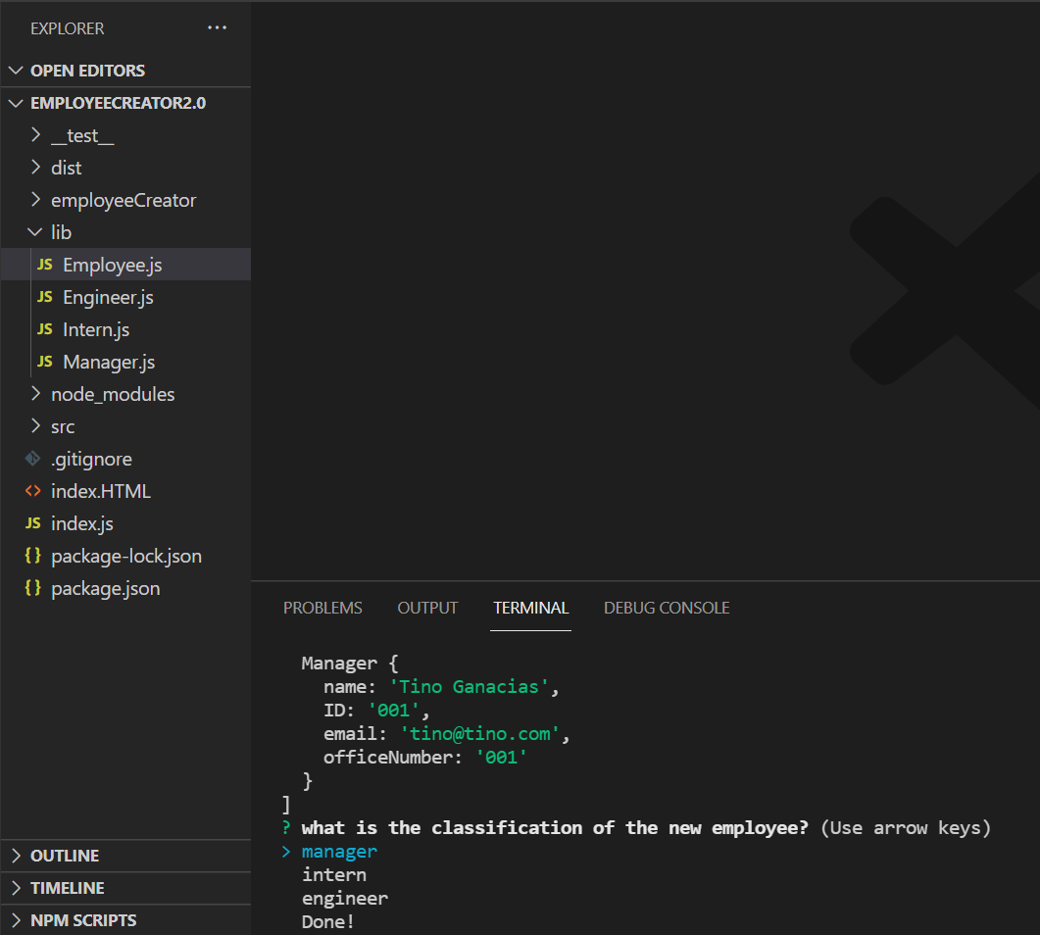The width and height of the screenshot is (1040, 935).
Task: Open the PROBLEMS tab
Action: point(322,608)
